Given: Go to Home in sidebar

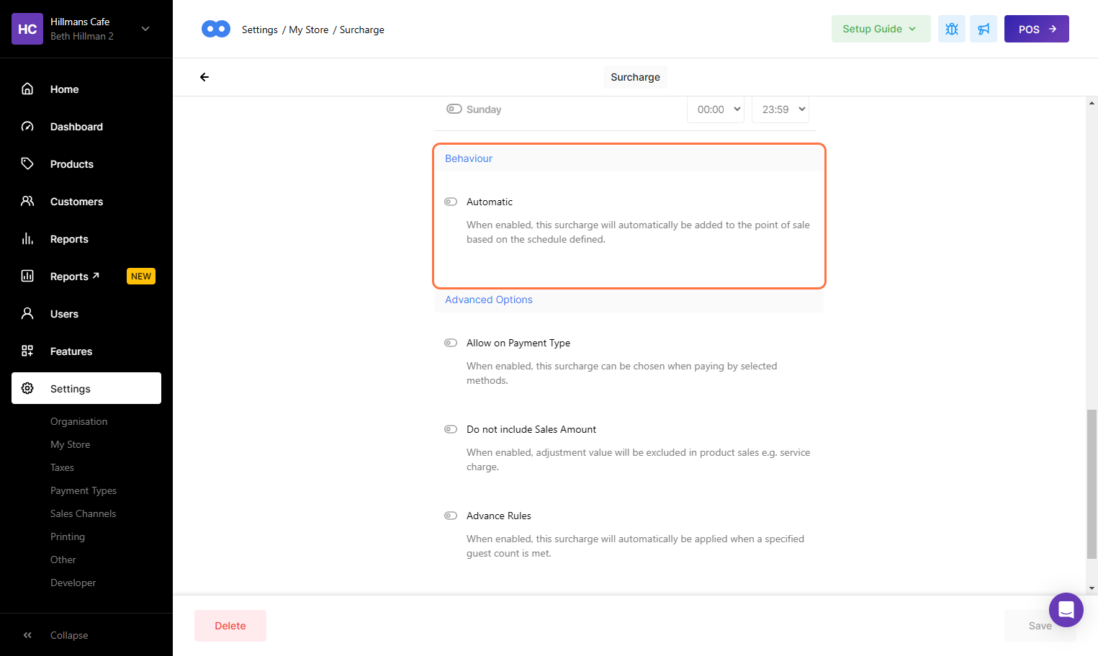Looking at the screenshot, I should [64, 89].
